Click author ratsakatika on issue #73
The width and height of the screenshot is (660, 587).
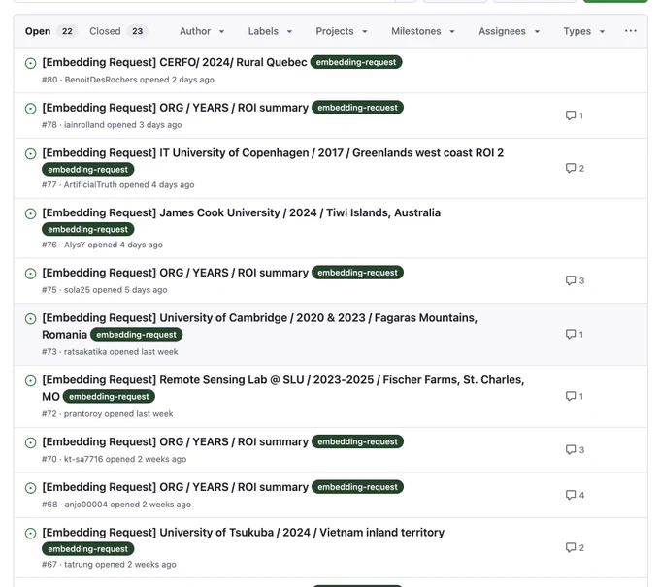85,352
